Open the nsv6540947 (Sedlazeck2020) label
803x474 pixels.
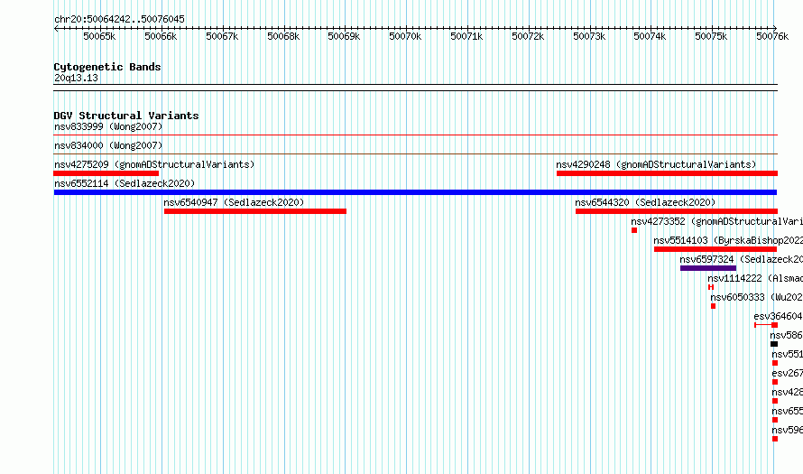coord(234,202)
